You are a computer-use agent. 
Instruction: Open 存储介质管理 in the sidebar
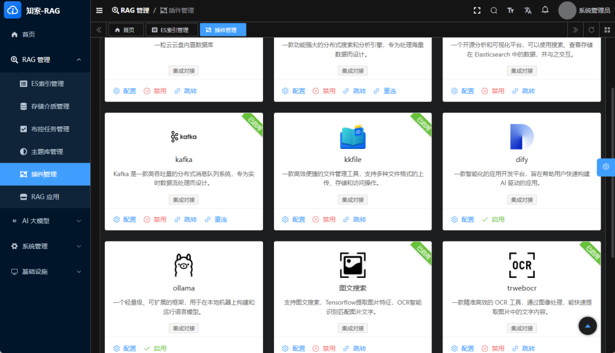click(50, 106)
